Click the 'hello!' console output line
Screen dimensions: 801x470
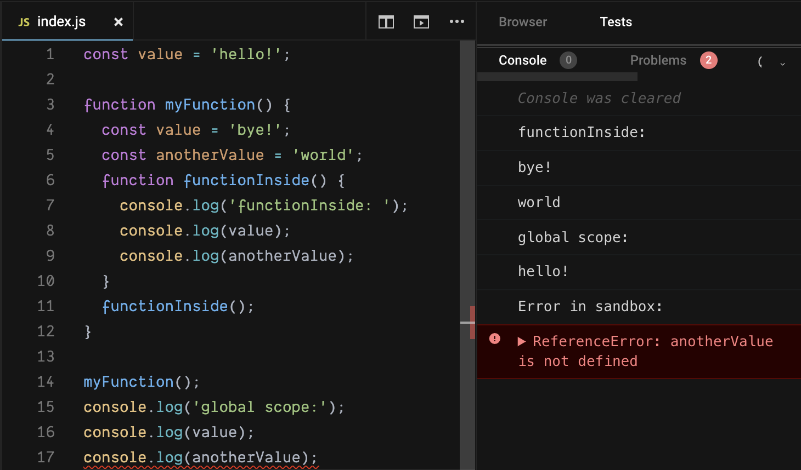(x=543, y=271)
